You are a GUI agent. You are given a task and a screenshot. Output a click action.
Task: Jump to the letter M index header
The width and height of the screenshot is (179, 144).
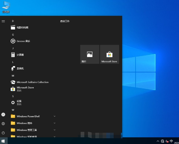pyautogui.click(x=13, y=76)
